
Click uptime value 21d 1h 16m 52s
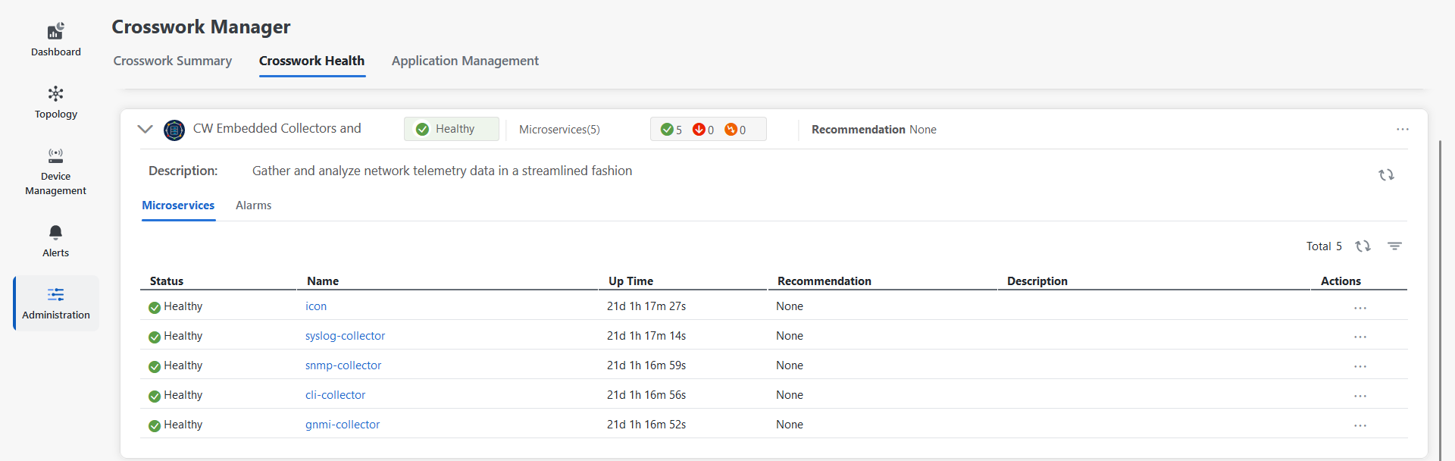point(646,425)
